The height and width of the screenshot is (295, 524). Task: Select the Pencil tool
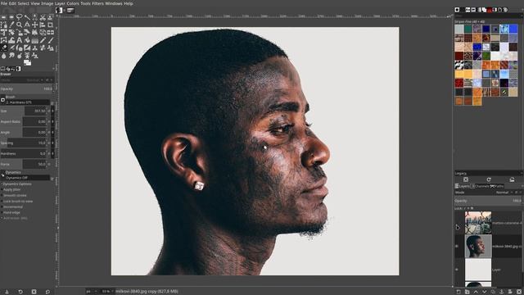[x=43, y=40]
